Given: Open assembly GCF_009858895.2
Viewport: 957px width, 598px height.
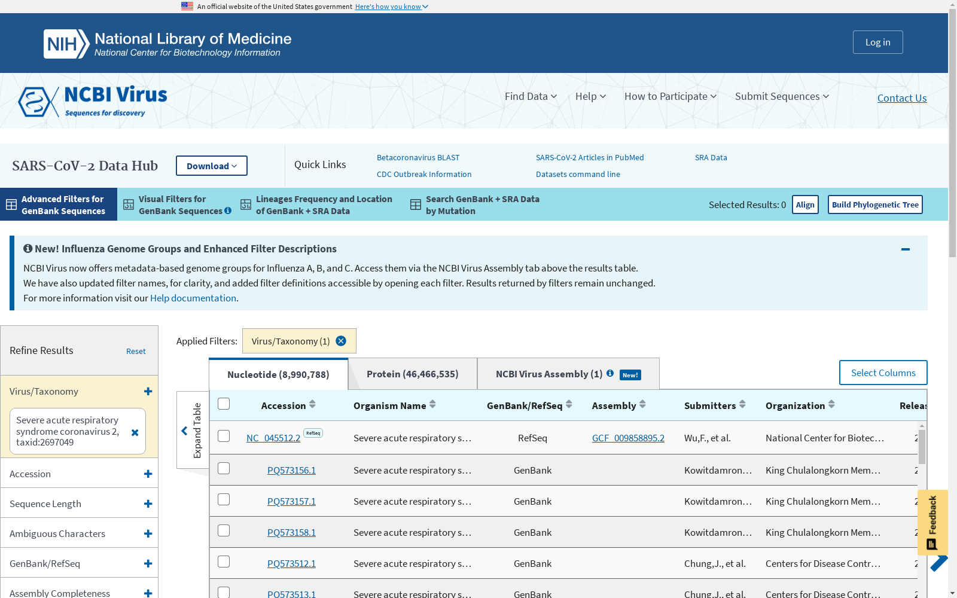Looking at the screenshot, I should click(x=628, y=438).
